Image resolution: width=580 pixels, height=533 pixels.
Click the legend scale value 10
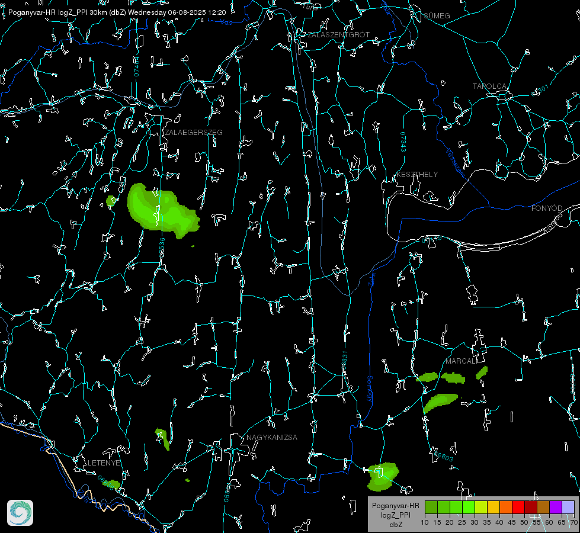(x=425, y=522)
